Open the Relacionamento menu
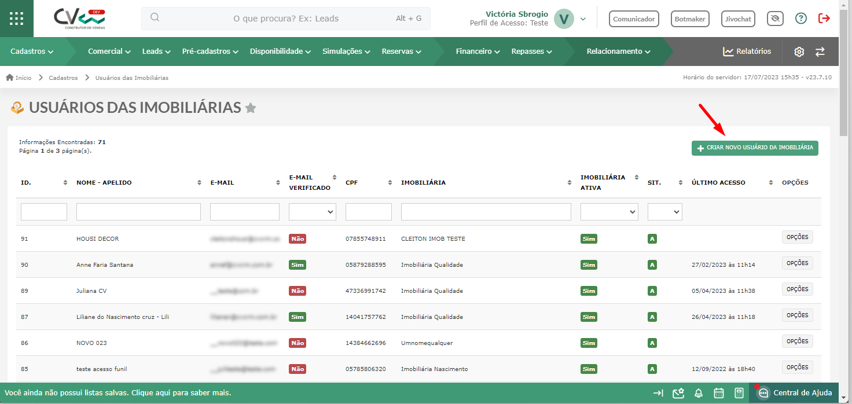Screen dimensions: 852x404 (619, 52)
